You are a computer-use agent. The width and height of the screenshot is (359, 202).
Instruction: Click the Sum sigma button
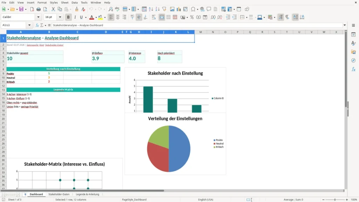(x=42, y=25)
